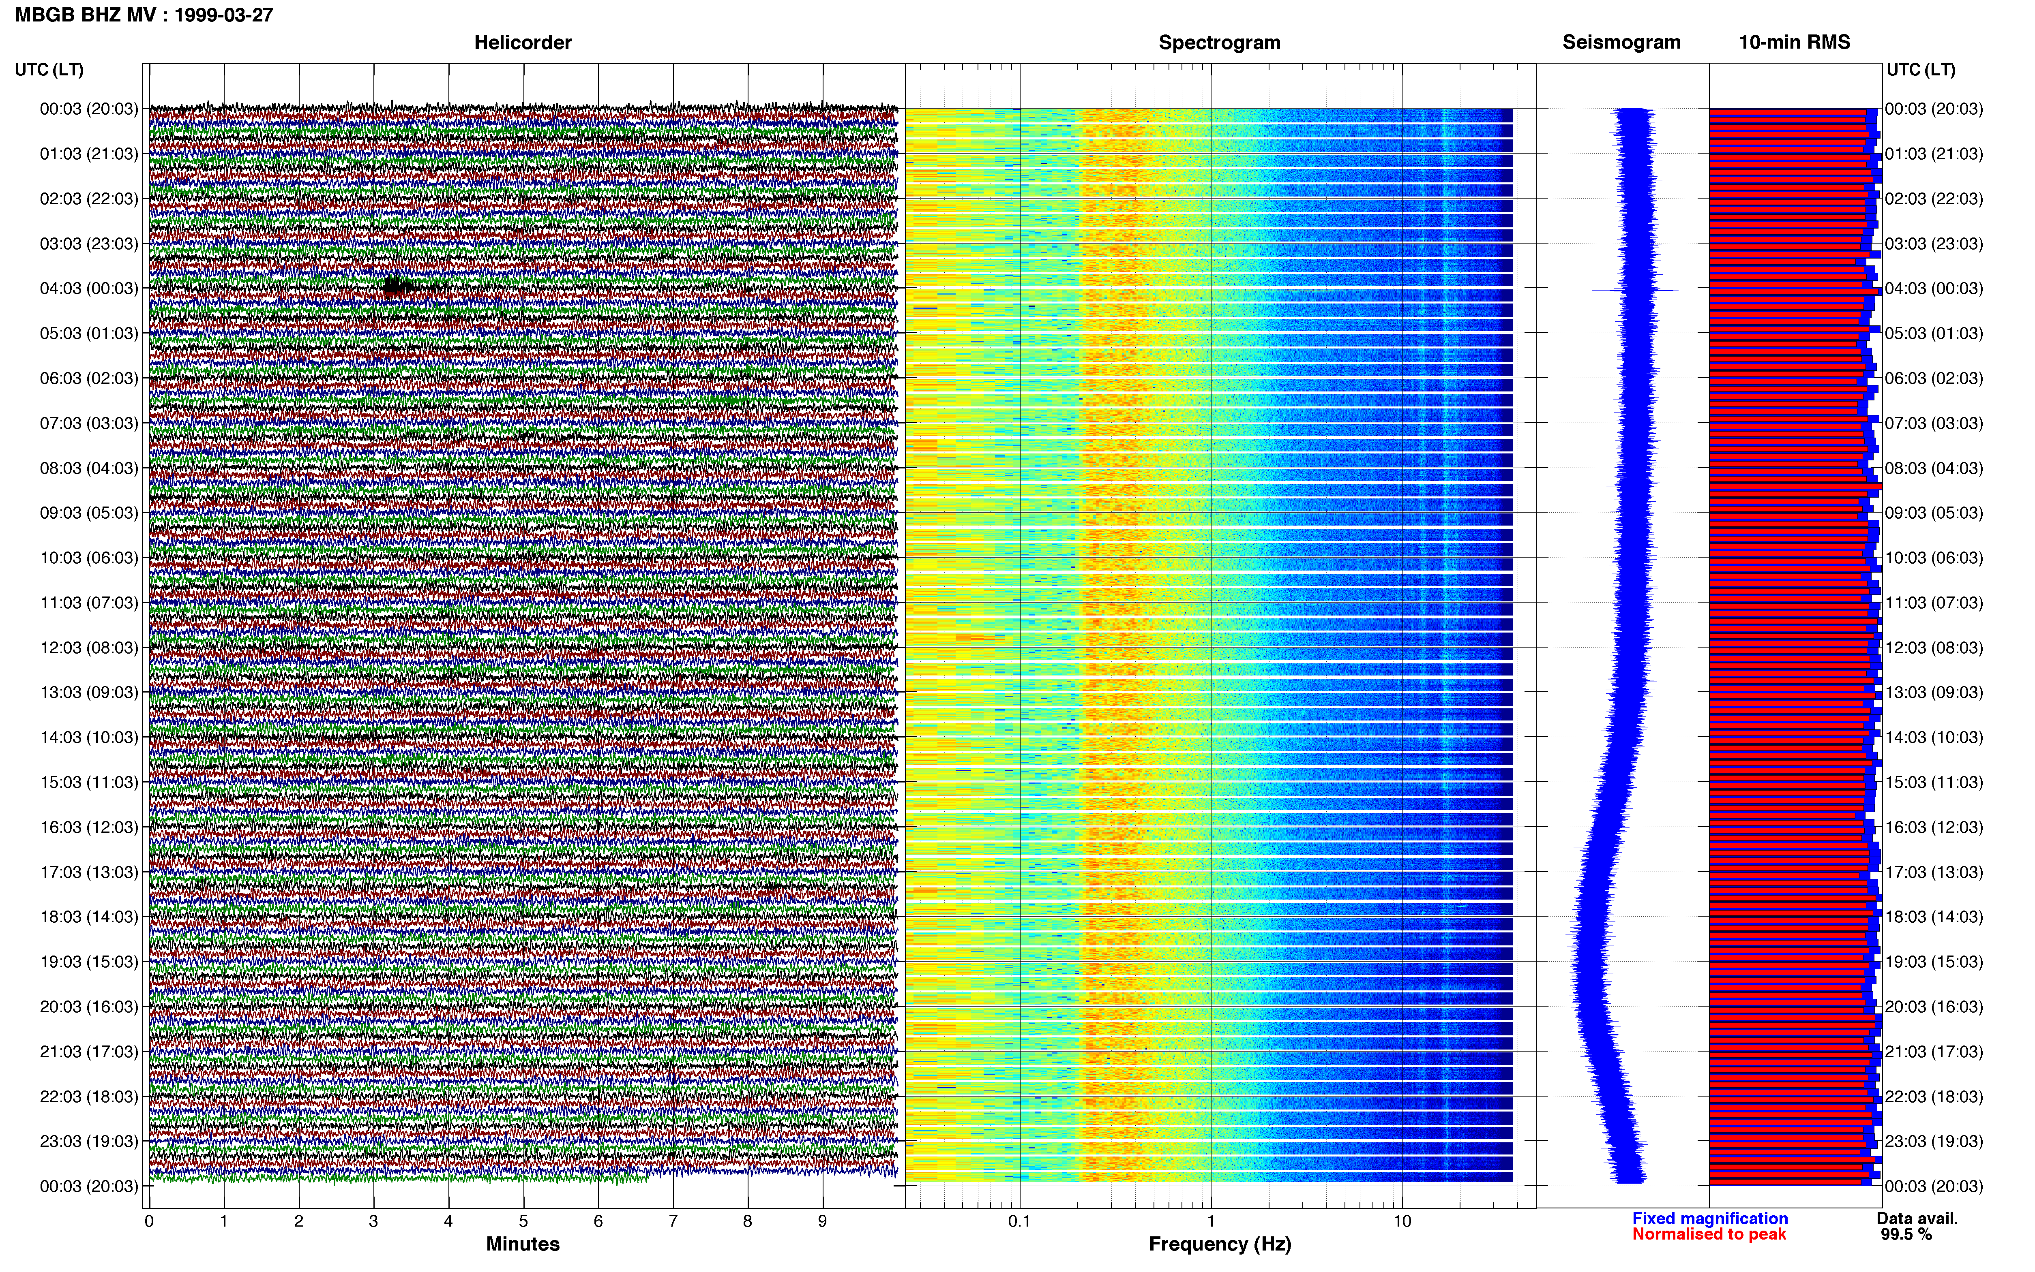Click right time label "22:03 (18:03)"
Screen dimensions: 2035x1272
pyautogui.click(x=1934, y=1097)
